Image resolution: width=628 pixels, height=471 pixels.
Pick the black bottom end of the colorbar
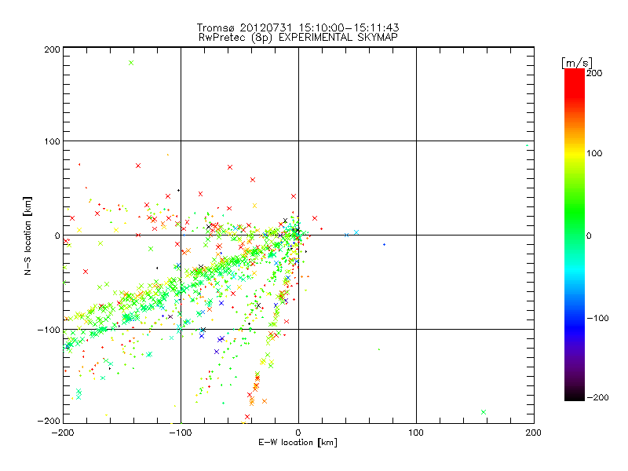[574, 395]
